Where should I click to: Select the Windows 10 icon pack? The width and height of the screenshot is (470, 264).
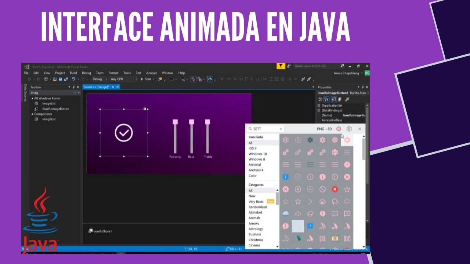257,154
